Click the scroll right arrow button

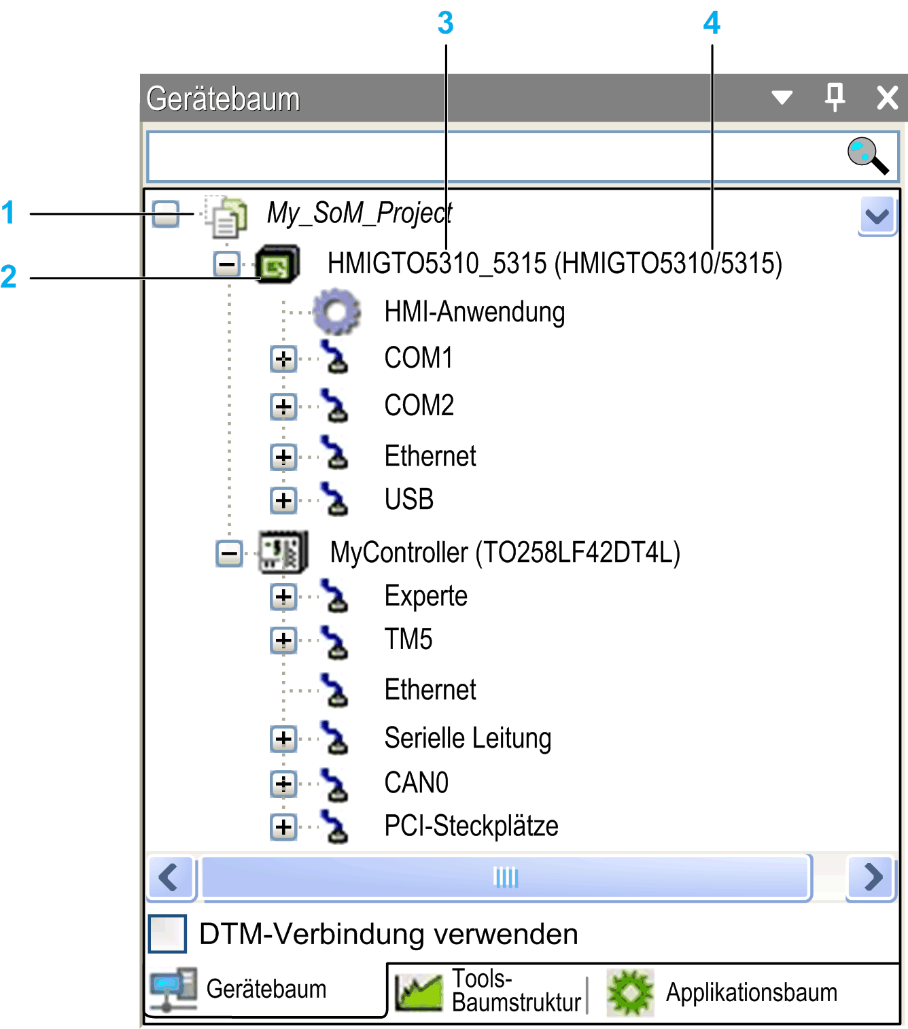pyautogui.click(x=872, y=877)
